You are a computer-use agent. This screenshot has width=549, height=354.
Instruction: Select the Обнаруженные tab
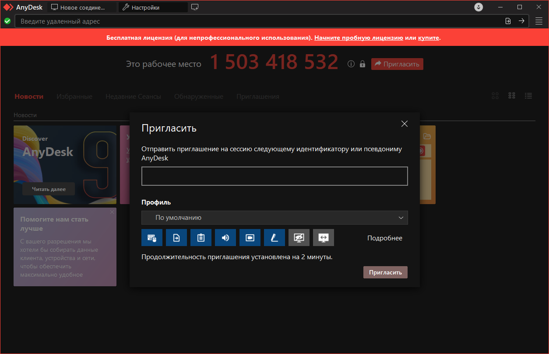(x=199, y=97)
